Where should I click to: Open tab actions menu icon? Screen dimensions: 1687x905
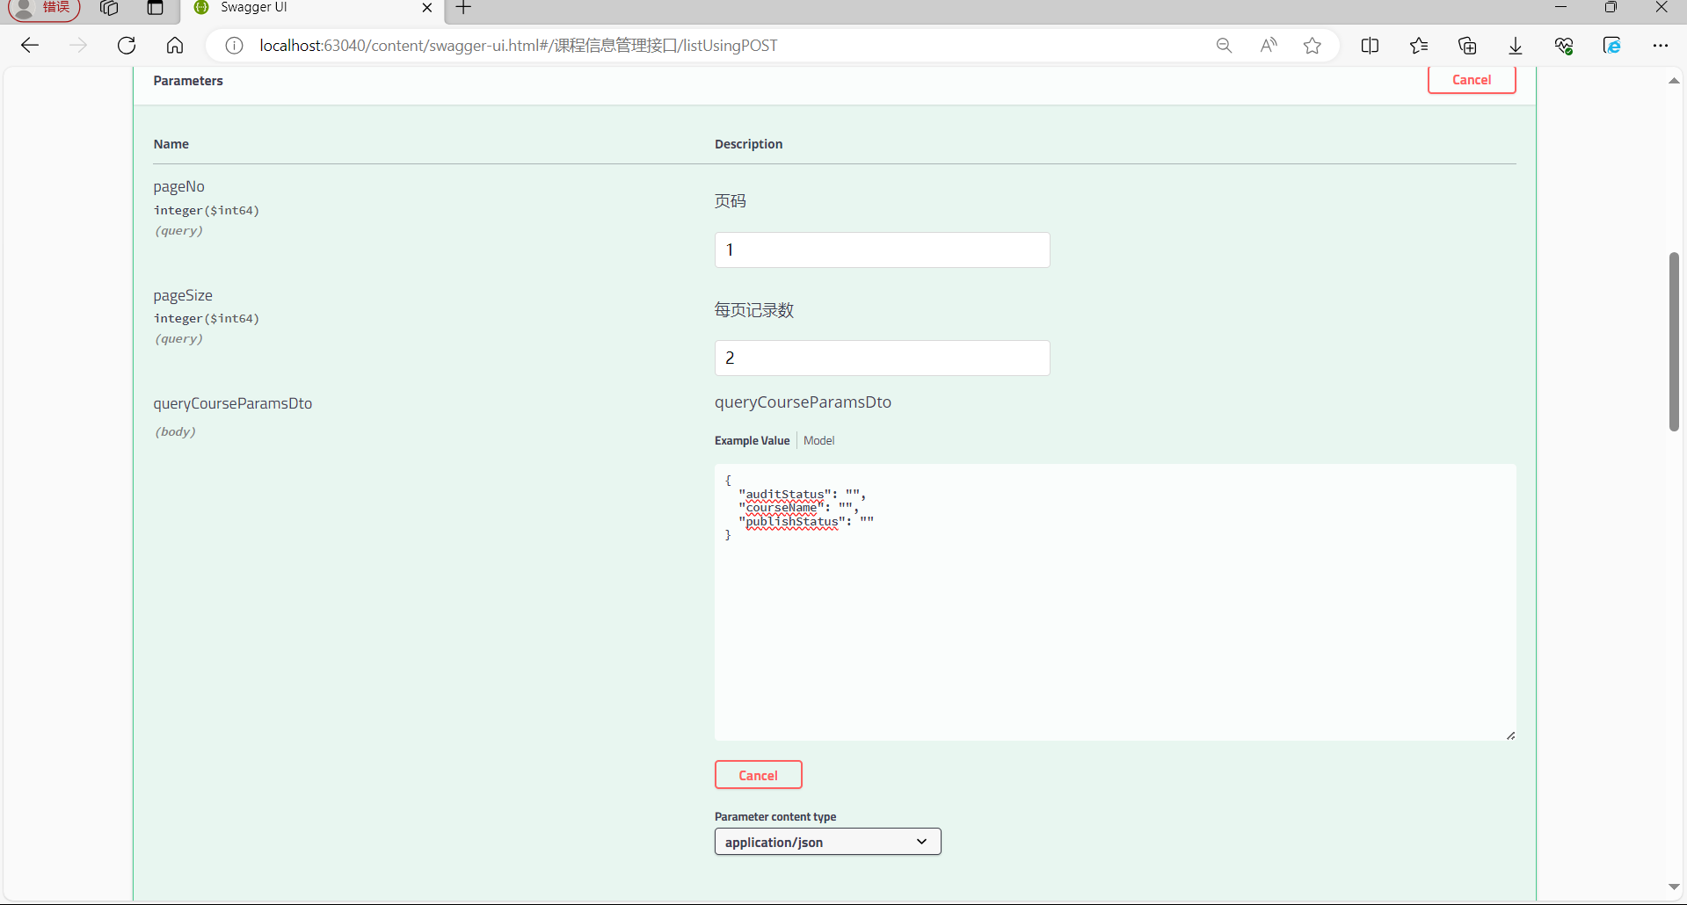(x=156, y=8)
